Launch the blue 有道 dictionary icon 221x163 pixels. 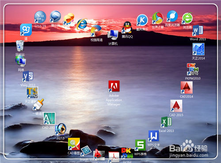[26, 30]
